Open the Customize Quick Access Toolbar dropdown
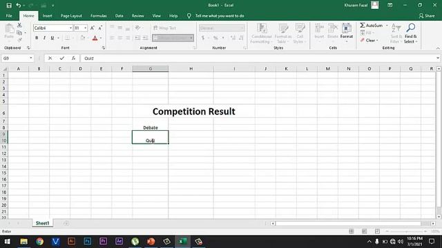This screenshot has height=248, width=442. [x=53, y=6]
